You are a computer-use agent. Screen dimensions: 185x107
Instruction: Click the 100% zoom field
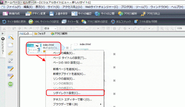click(x=180, y=29)
